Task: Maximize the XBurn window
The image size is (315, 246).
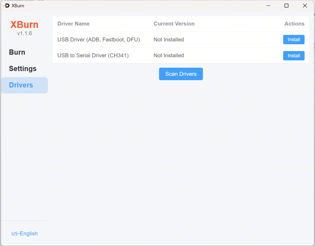Action: click(x=286, y=6)
